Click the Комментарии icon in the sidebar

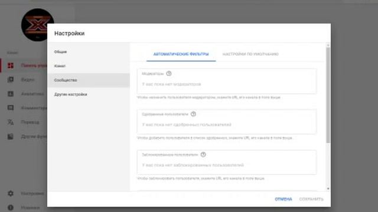pos(11,108)
